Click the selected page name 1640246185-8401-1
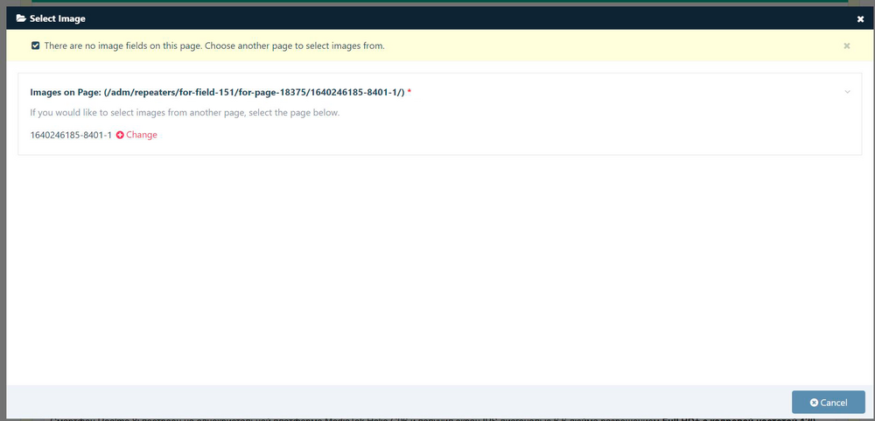The width and height of the screenshot is (875, 421). point(71,135)
